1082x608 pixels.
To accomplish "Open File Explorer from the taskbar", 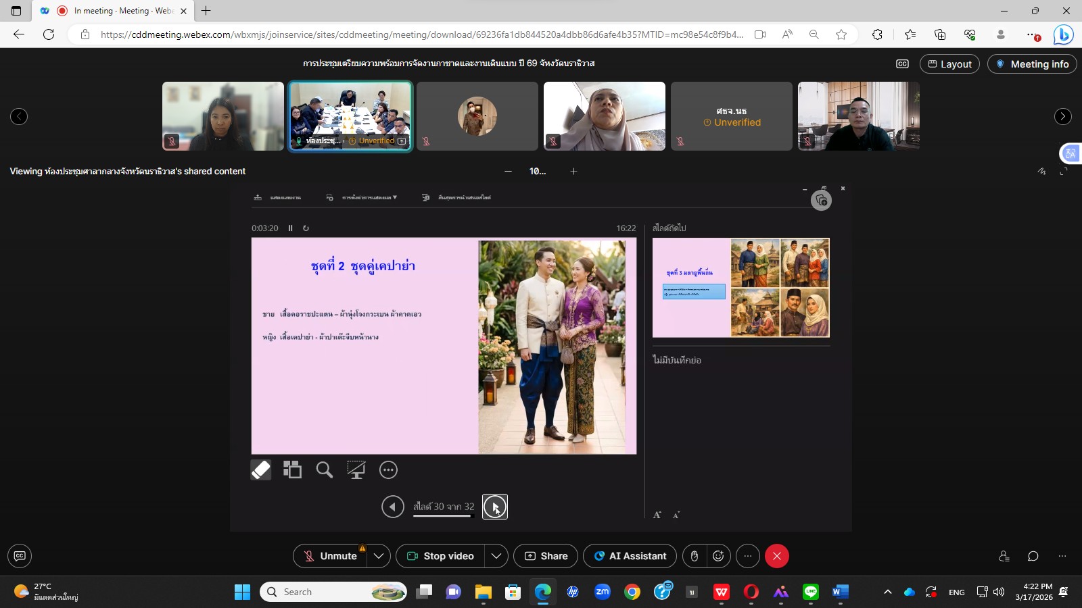I will click(x=483, y=592).
